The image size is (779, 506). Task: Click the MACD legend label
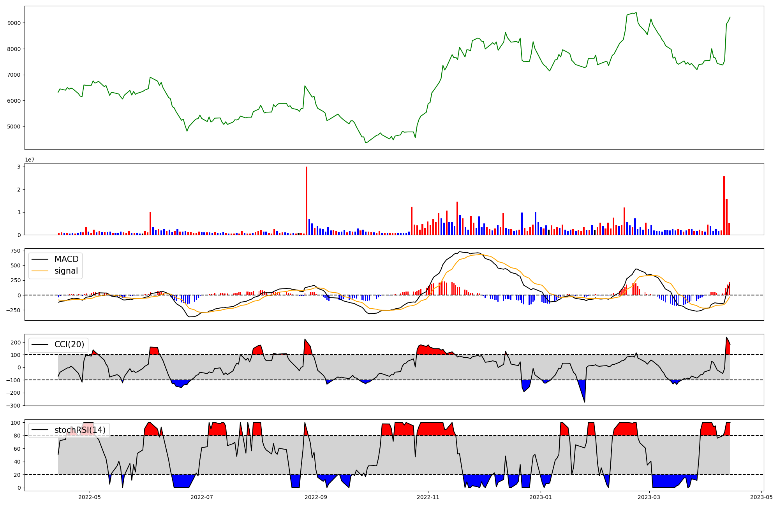click(66, 259)
